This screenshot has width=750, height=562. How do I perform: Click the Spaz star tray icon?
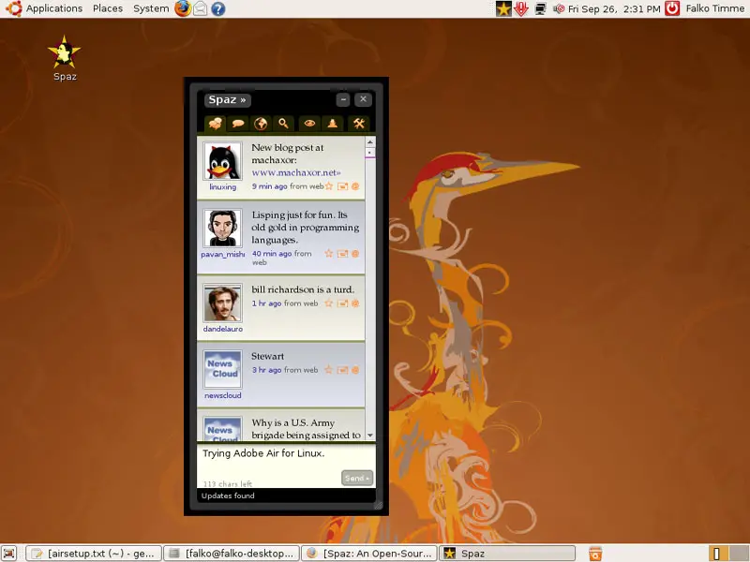coord(503,8)
